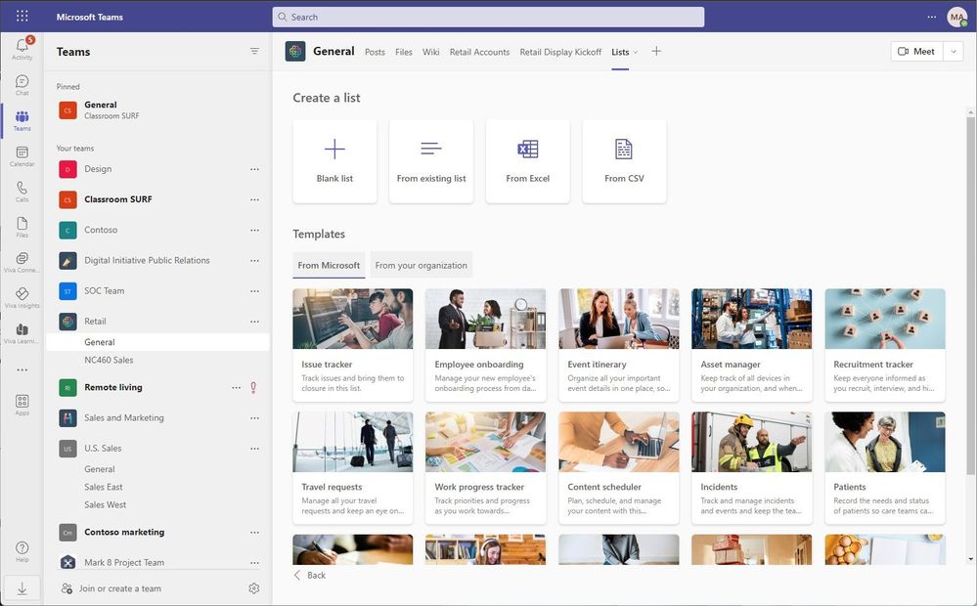Screen dimensions: 977x606
Task: Collapse the Retail team channels
Action: (x=95, y=322)
